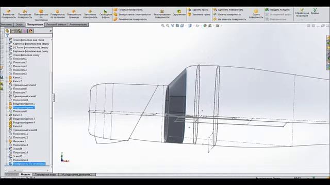Screen dimensions: 330x185
Task: Click the Линейчатая поверхность (ruled surface) tool
Action: click(x=130, y=20)
